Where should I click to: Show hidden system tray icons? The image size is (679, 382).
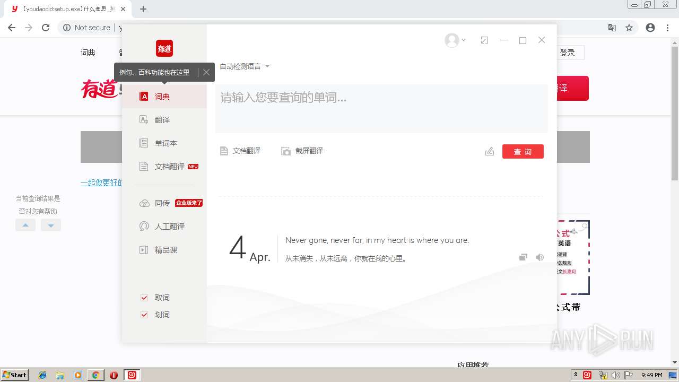(576, 375)
